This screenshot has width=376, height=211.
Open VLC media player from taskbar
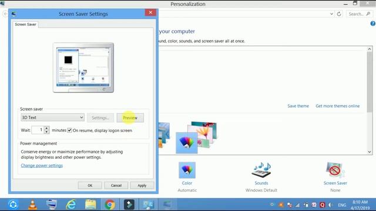33,205
